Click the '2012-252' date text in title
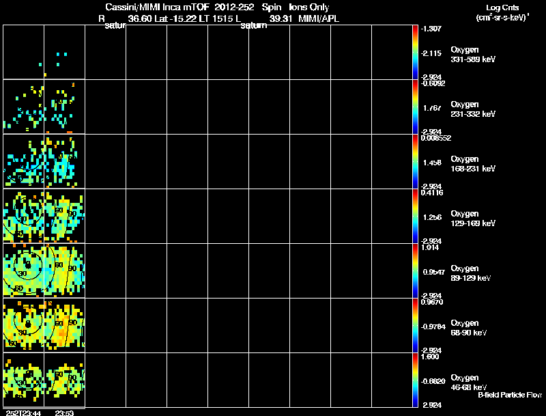546x416 pixels. pos(234,7)
